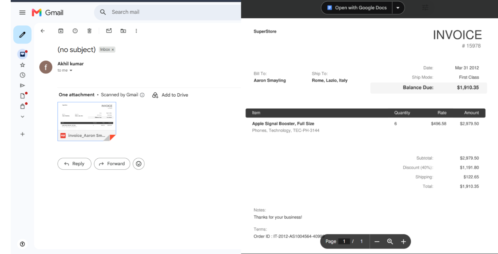Archive this email

(x=61, y=31)
